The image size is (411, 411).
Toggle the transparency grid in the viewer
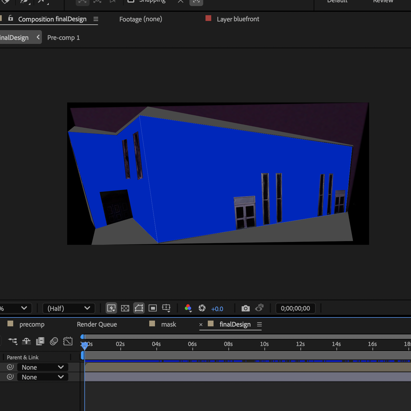(x=125, y=308)
